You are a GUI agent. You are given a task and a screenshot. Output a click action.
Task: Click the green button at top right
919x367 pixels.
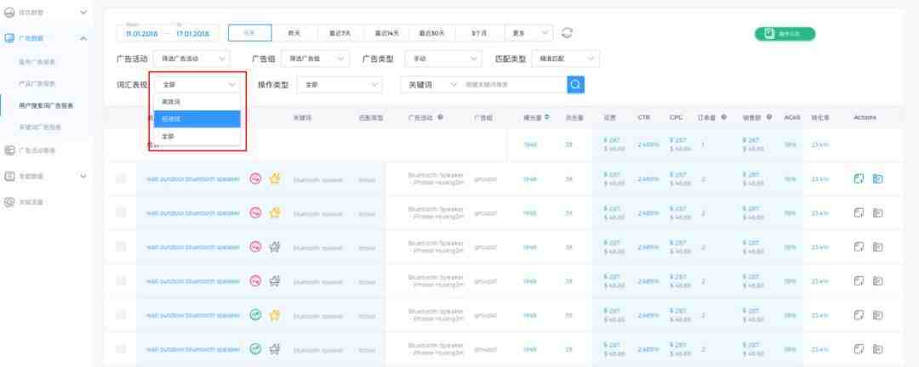click(784, 34)
